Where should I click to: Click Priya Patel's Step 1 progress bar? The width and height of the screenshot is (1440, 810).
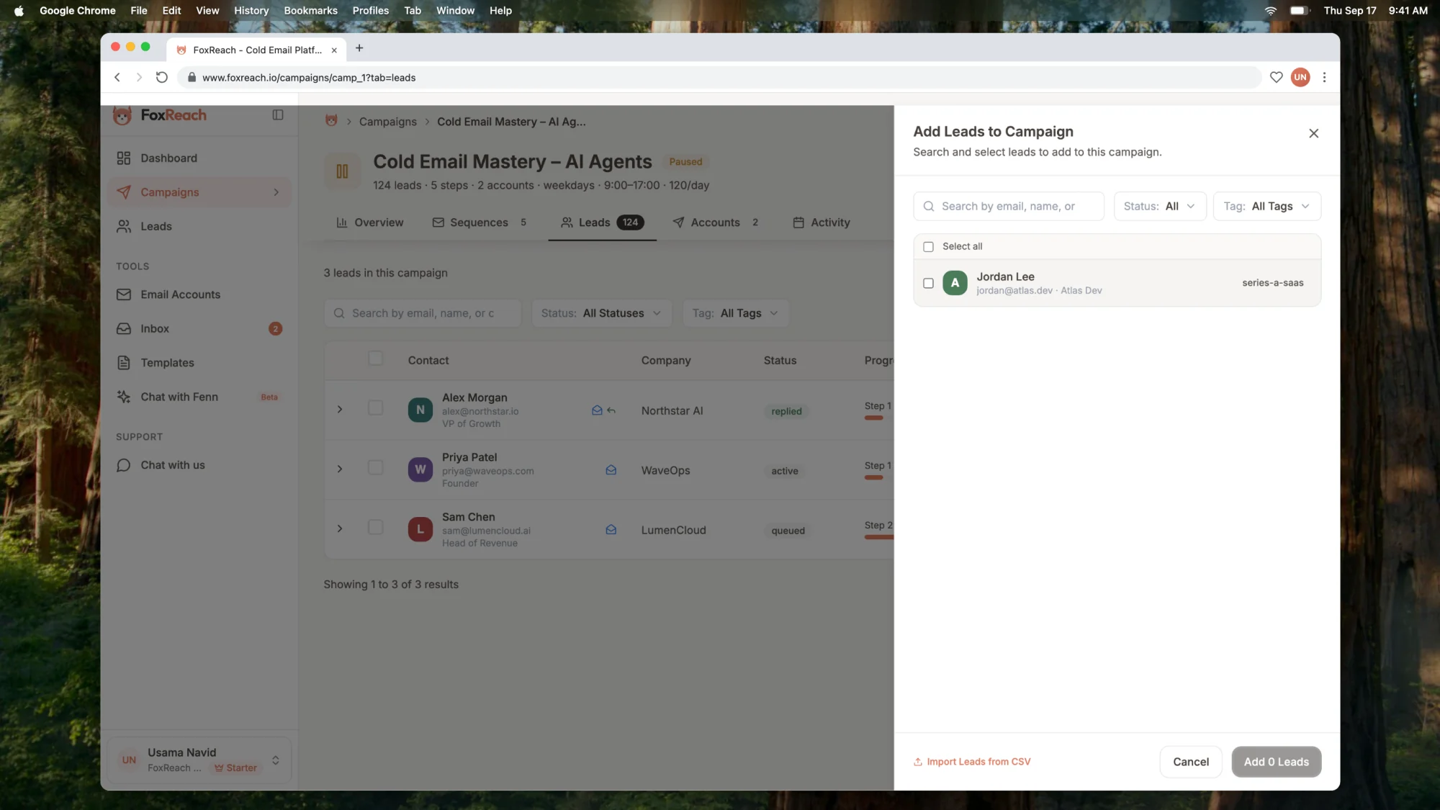click(x=874, y=477)
